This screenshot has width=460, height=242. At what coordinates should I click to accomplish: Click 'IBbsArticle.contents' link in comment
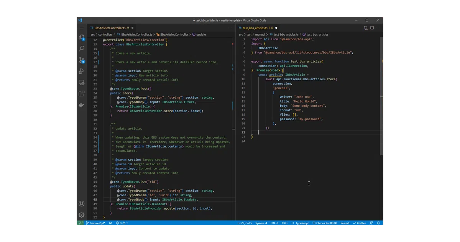(165, 146)
